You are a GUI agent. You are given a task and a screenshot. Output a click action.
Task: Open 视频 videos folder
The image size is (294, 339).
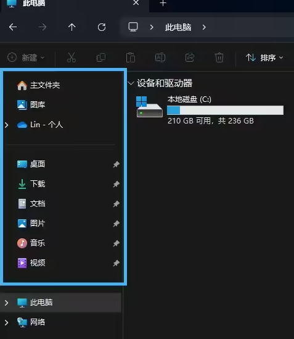[38, 263]
